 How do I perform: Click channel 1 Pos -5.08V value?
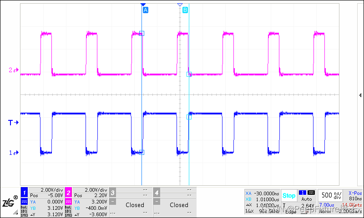47,196
